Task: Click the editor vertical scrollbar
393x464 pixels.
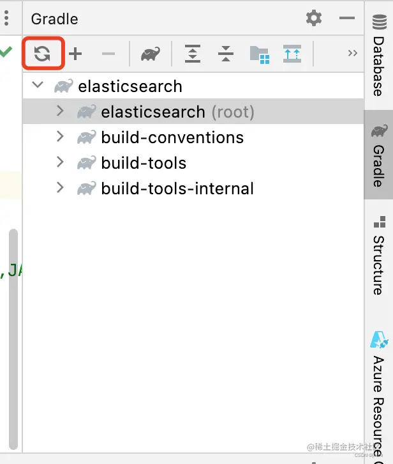Action: (13, 339)
